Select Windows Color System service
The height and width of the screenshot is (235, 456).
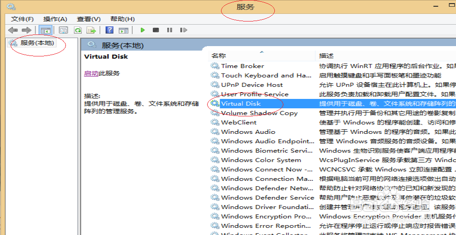[261, 160]
